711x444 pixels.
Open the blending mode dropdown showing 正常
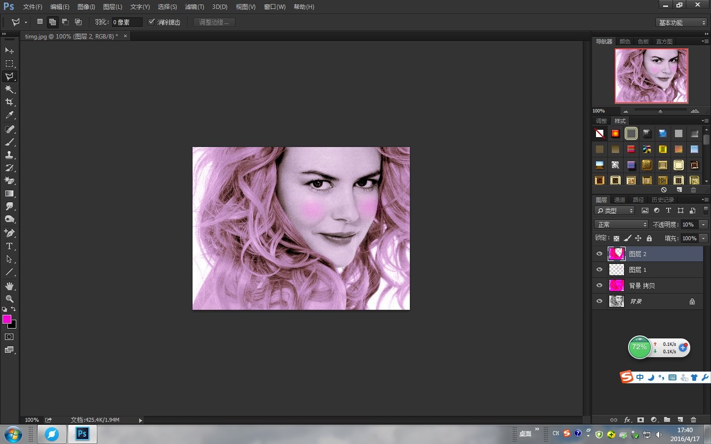coord(621,224)
